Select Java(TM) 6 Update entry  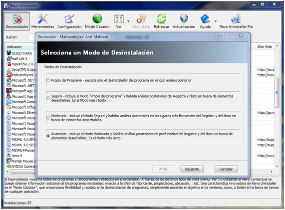[x=20, y=69]
